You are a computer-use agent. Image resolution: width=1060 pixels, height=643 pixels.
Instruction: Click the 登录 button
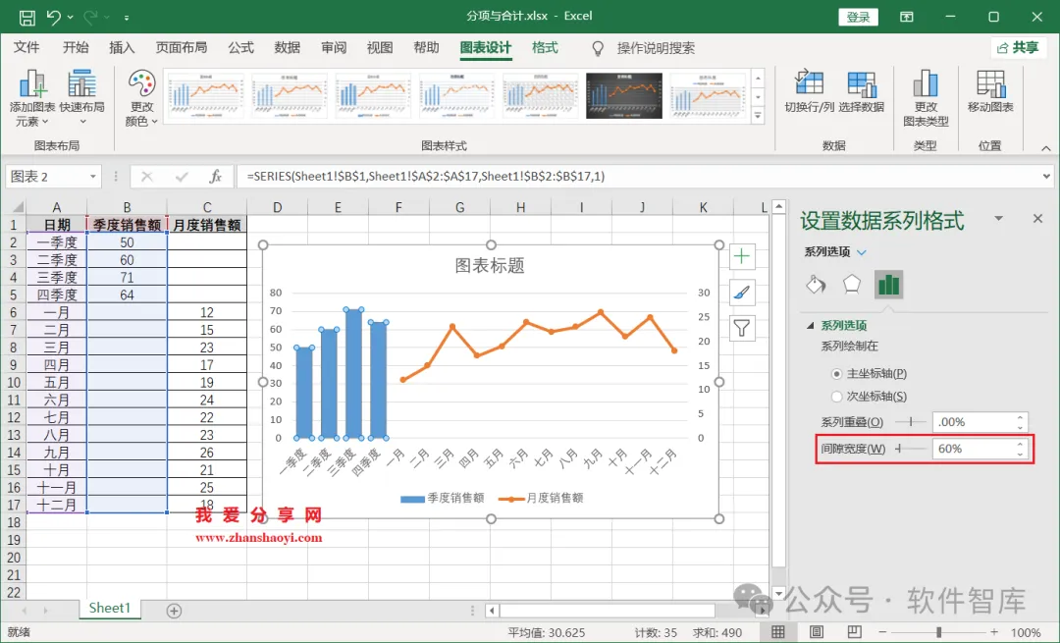[858, 17]
